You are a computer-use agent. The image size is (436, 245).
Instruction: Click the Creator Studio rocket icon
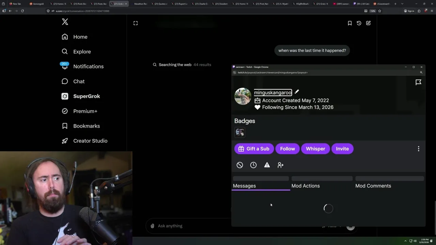(x=65, y=141)
